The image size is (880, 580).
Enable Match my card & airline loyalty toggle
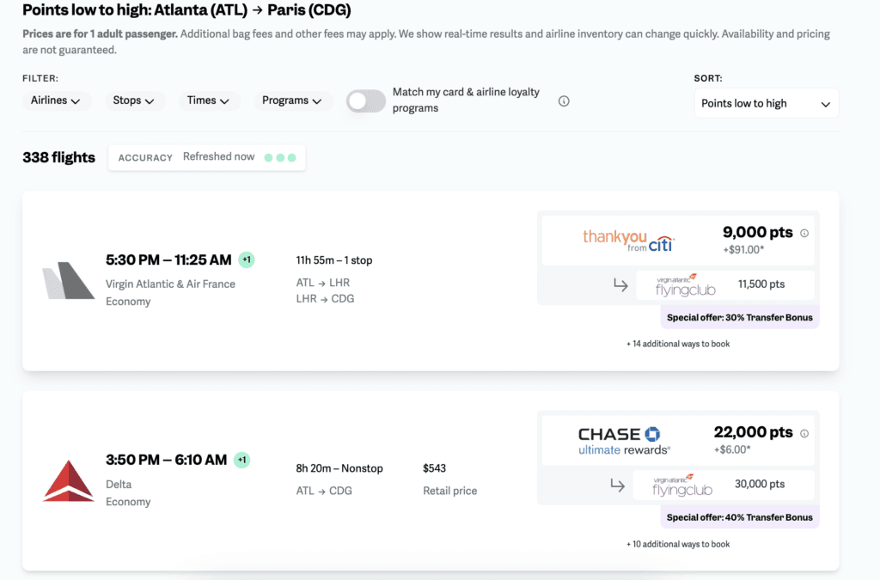[x=365, y=101]
